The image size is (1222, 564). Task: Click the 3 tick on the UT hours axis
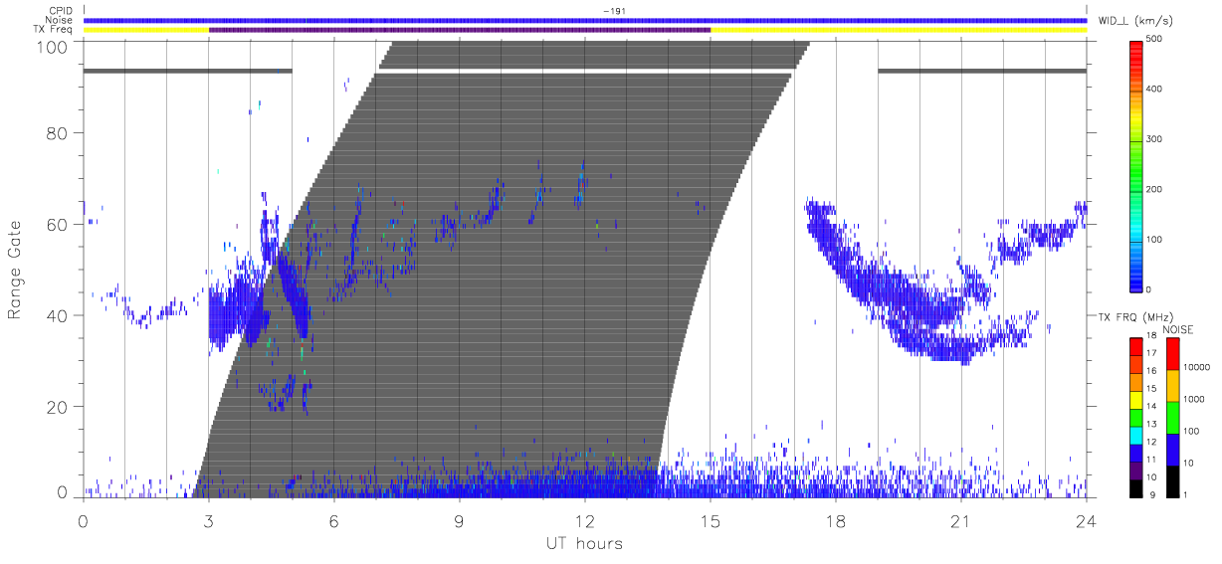[x=209, y=519]
